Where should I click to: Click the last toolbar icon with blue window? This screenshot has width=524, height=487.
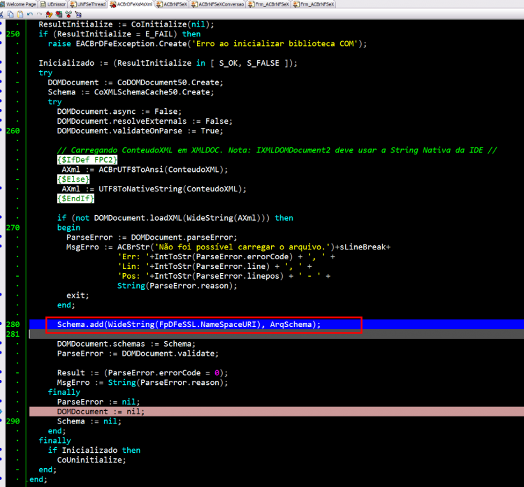click(x=78, y=15)
